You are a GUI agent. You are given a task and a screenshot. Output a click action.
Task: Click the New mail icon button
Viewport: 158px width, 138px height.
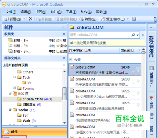(13, 19)
